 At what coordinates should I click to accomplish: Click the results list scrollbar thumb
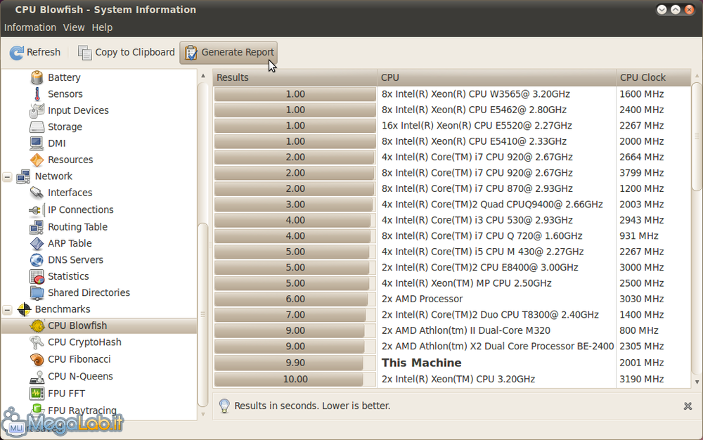pyautogui.click(x=697, y=136)
